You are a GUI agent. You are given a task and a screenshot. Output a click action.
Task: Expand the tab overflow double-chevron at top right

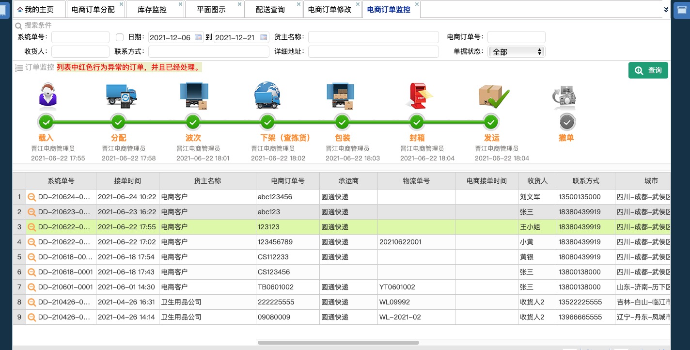pyautogui.click(x=666, y=9)
